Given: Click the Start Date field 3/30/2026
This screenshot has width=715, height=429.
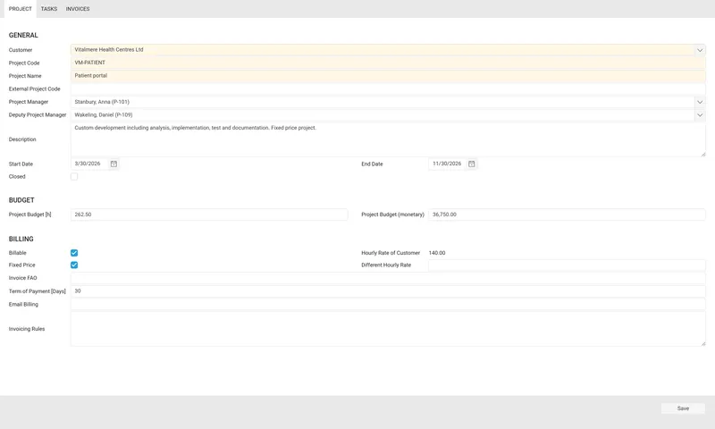Looking at the screenshot, I should pyautogui.click(x=89, y=164).
